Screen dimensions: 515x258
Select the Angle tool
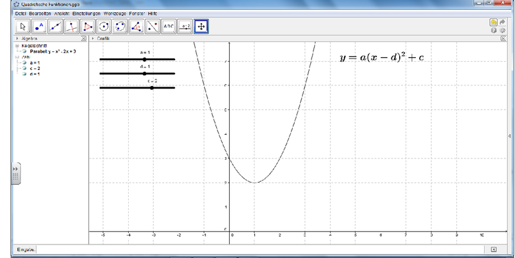click(136, 26)
